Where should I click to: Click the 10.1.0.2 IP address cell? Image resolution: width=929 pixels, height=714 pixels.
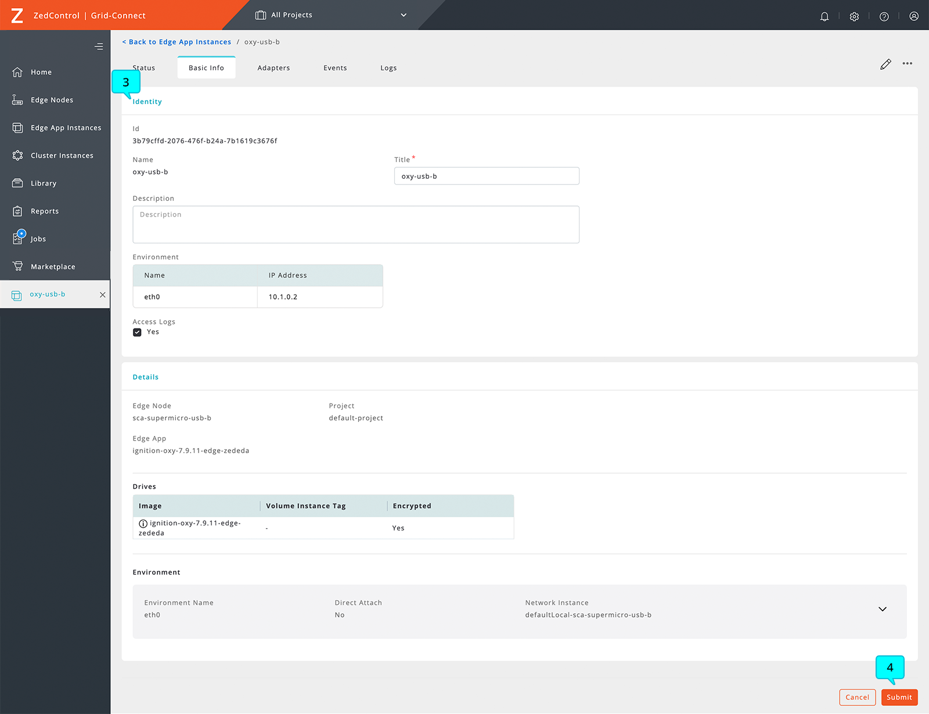320,297
